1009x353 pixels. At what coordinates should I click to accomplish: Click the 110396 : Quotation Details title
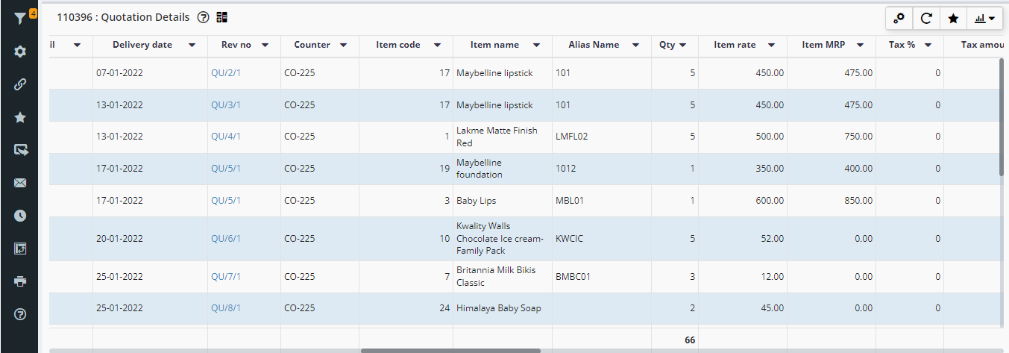[123, 17]
